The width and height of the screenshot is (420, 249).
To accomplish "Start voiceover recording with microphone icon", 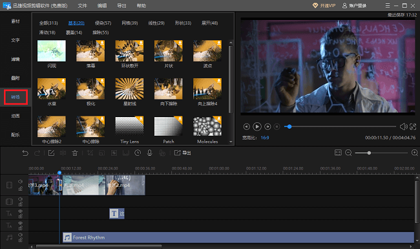I will pos(150,153).
